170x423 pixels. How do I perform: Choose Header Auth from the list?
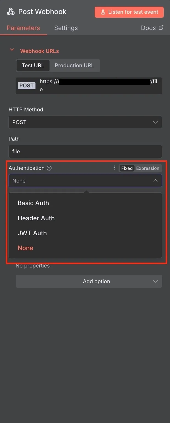(x=36, y=218)
